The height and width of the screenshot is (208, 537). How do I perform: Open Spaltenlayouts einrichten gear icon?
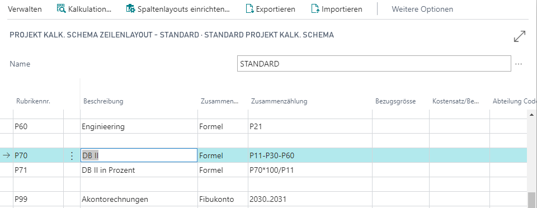coord(131,9)
